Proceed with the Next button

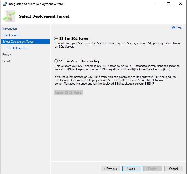pos(132,169)
